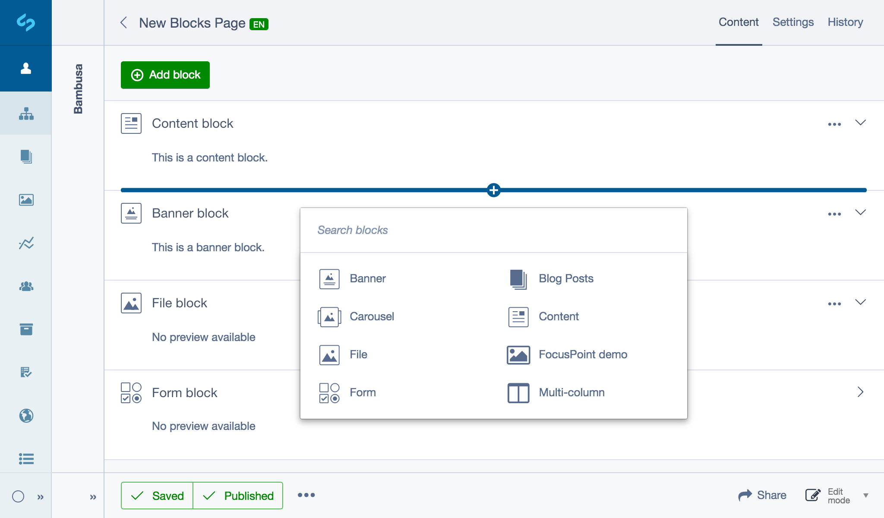Click the Add block button
This screenshot has height=518, width=884.
click(165, 75)
